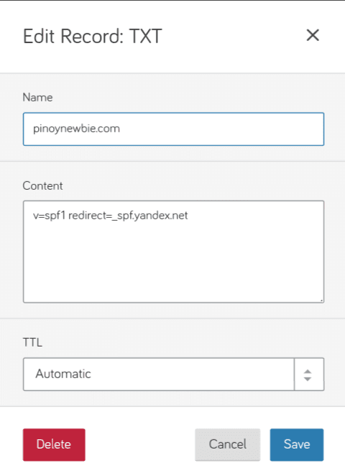Save the TXT record changes
The width and height of the screenshot is (345, 468).
pyautogui.click(x=297, y=445)
